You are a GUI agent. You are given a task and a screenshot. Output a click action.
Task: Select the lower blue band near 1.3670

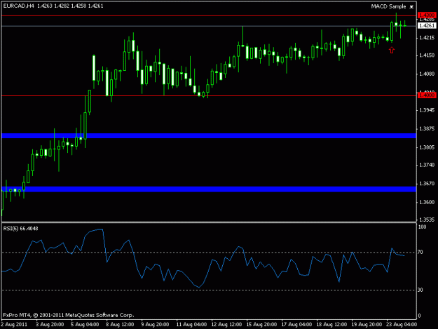pyautogui.click(x=209, y=189)
